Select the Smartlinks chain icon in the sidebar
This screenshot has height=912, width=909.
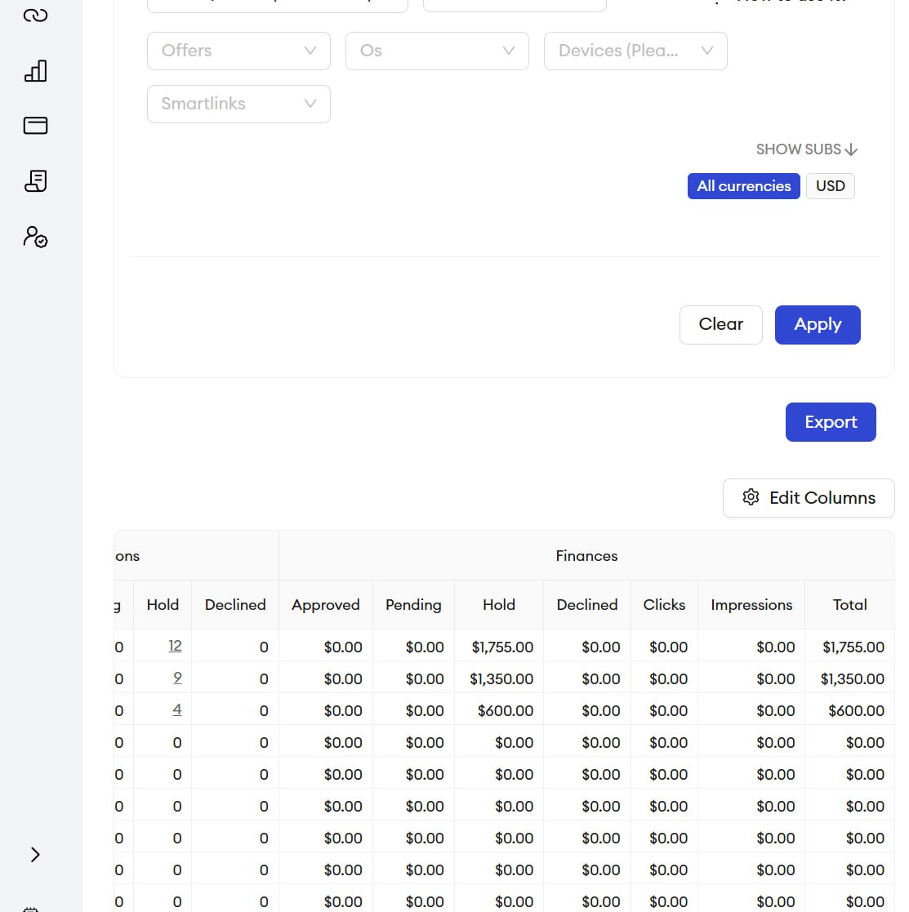coord(35,15)
